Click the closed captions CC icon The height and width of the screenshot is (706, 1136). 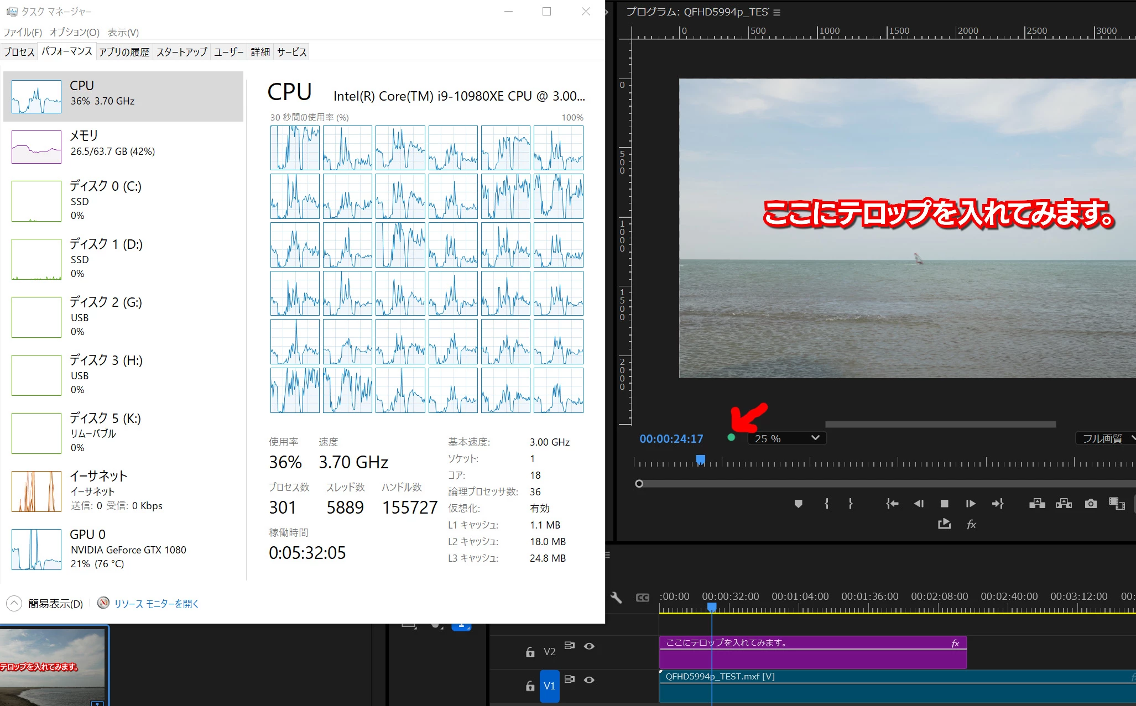[x=642, y=597]
